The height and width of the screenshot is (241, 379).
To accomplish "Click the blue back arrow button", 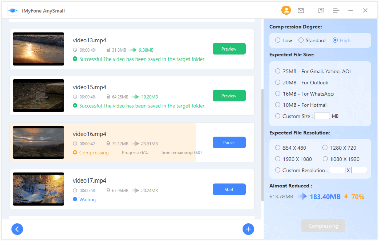I will pos(17,229).
